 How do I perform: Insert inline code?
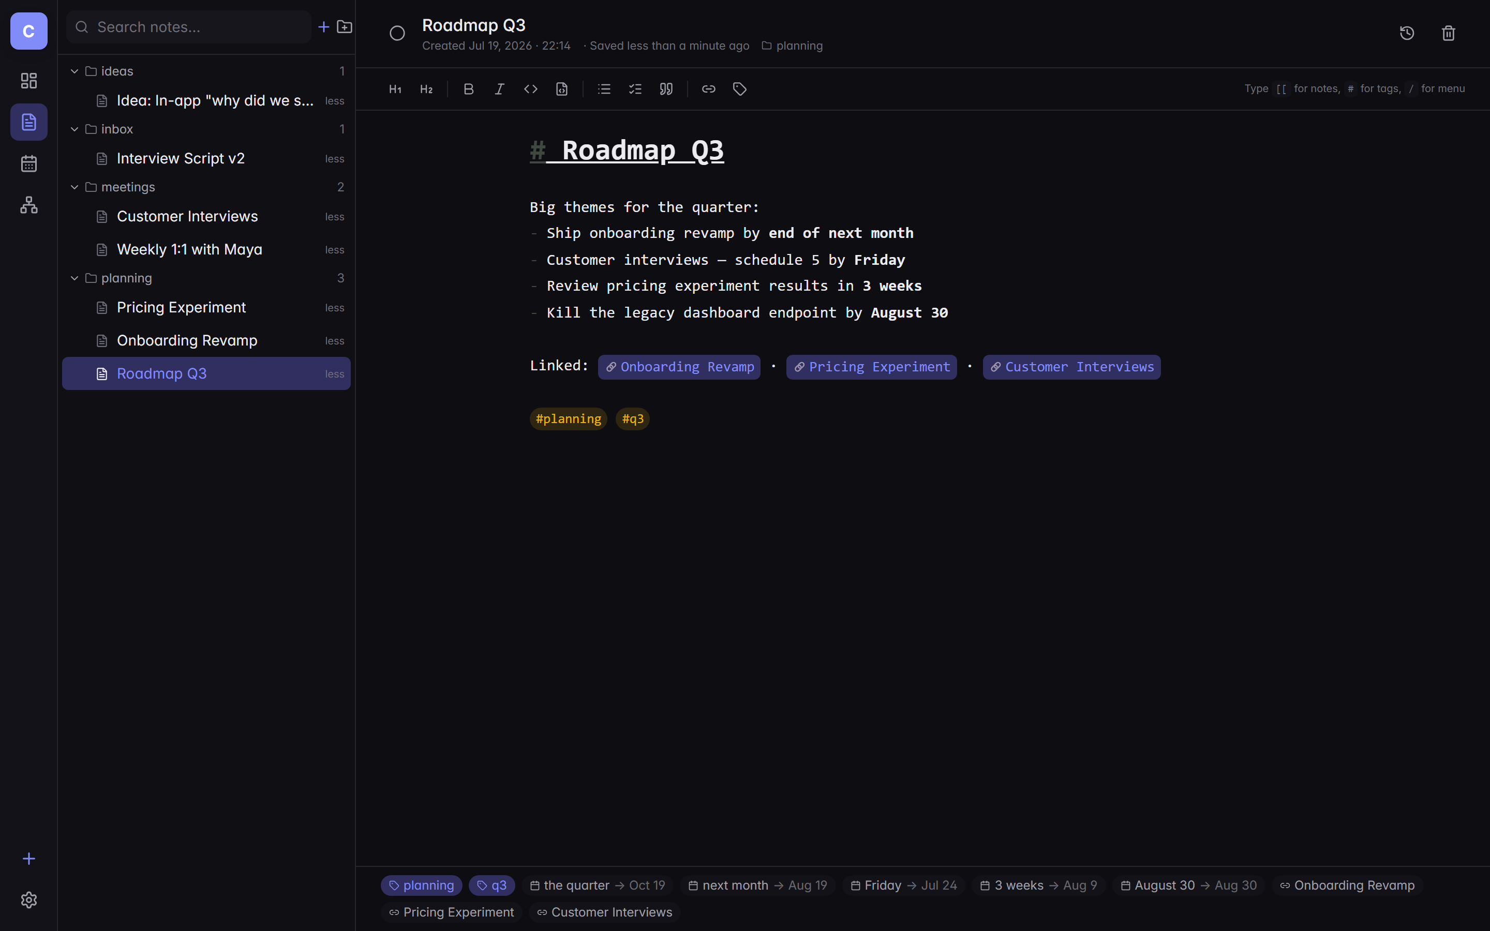tap(531, 89)
